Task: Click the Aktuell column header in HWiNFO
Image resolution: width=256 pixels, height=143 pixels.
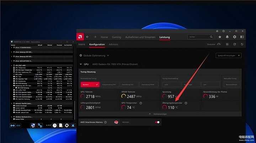Action: 40,45
